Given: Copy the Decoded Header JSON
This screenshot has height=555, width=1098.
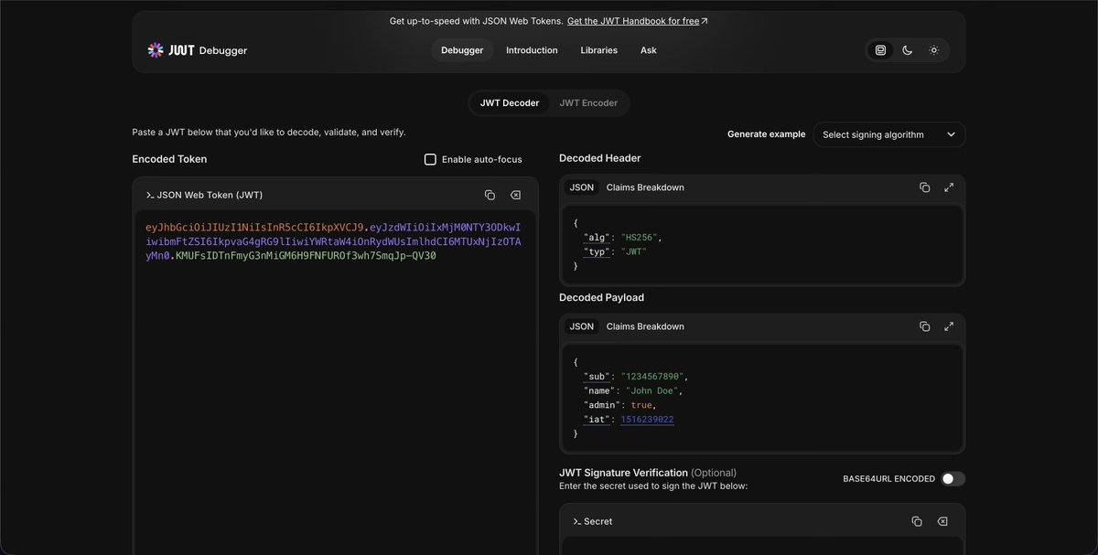Looking at the screenshot, I should (924, 187).
